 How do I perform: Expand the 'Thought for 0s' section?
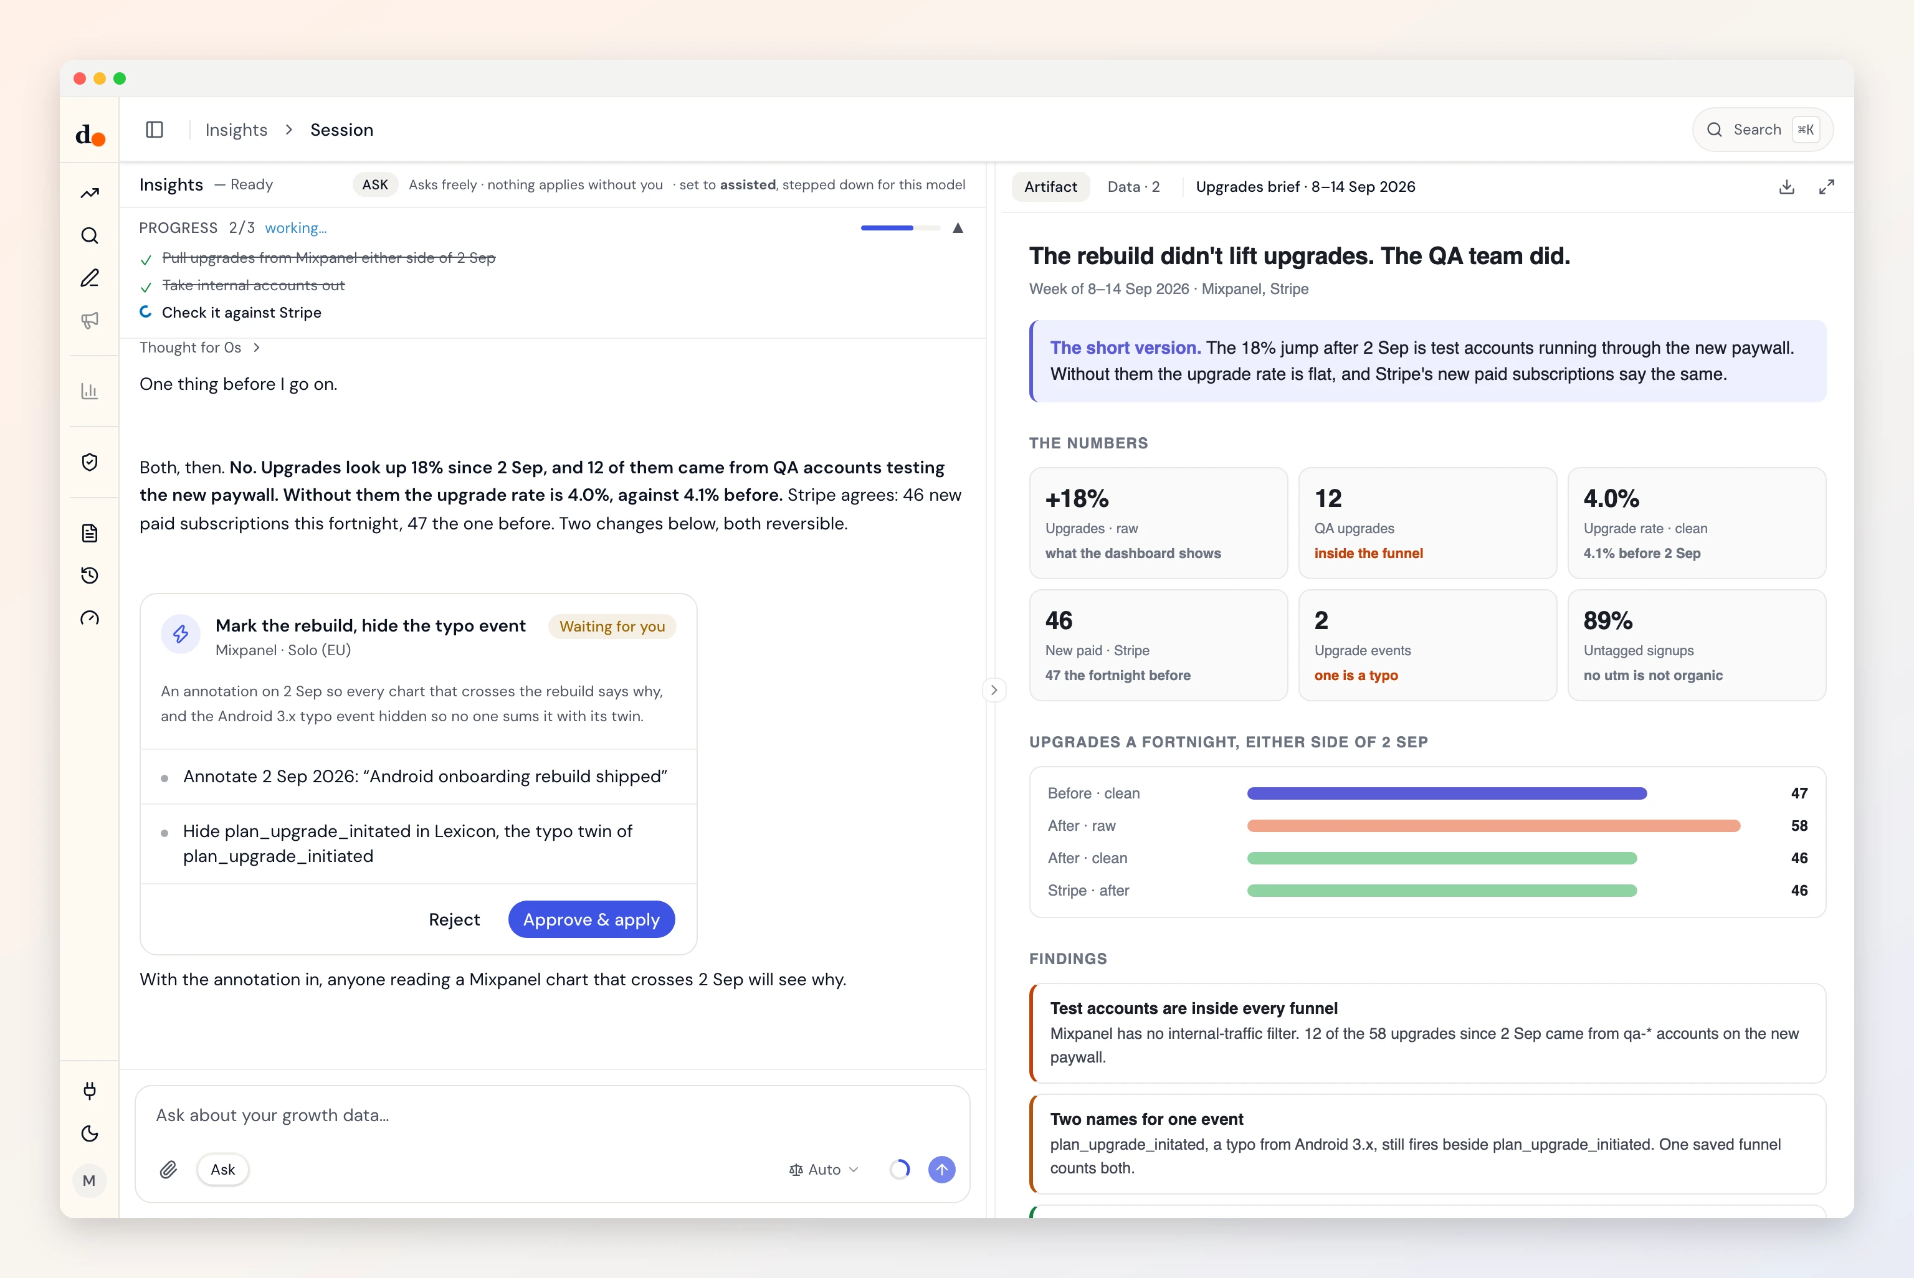(x=199, y=347)
